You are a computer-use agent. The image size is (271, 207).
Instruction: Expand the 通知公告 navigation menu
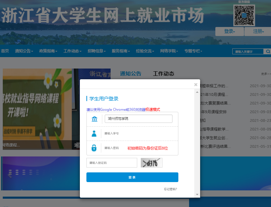24,51
